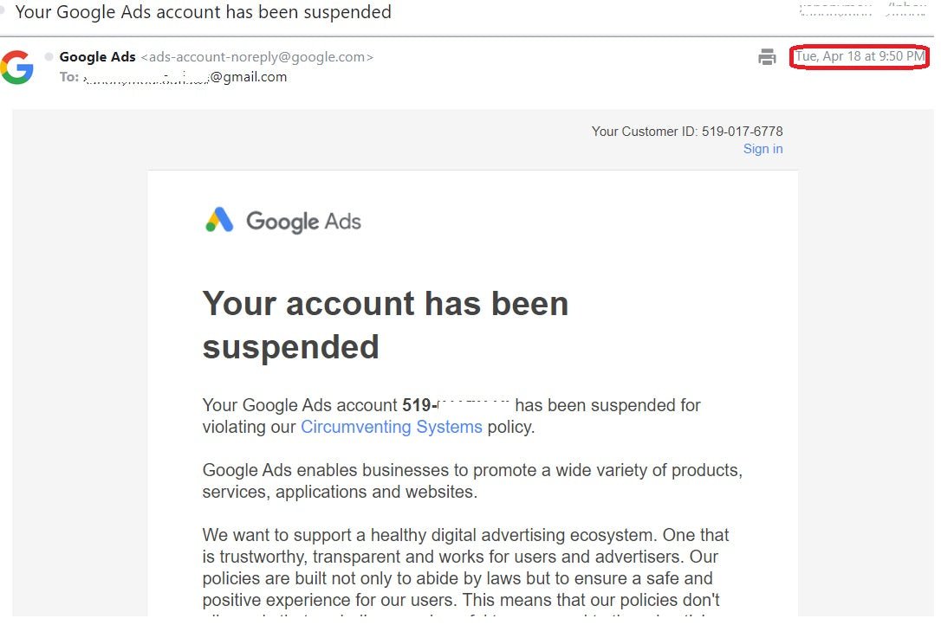Open the Circumventing Systems policy link
The width and height of the screenshot is (941, 625).
click(391, 427)
